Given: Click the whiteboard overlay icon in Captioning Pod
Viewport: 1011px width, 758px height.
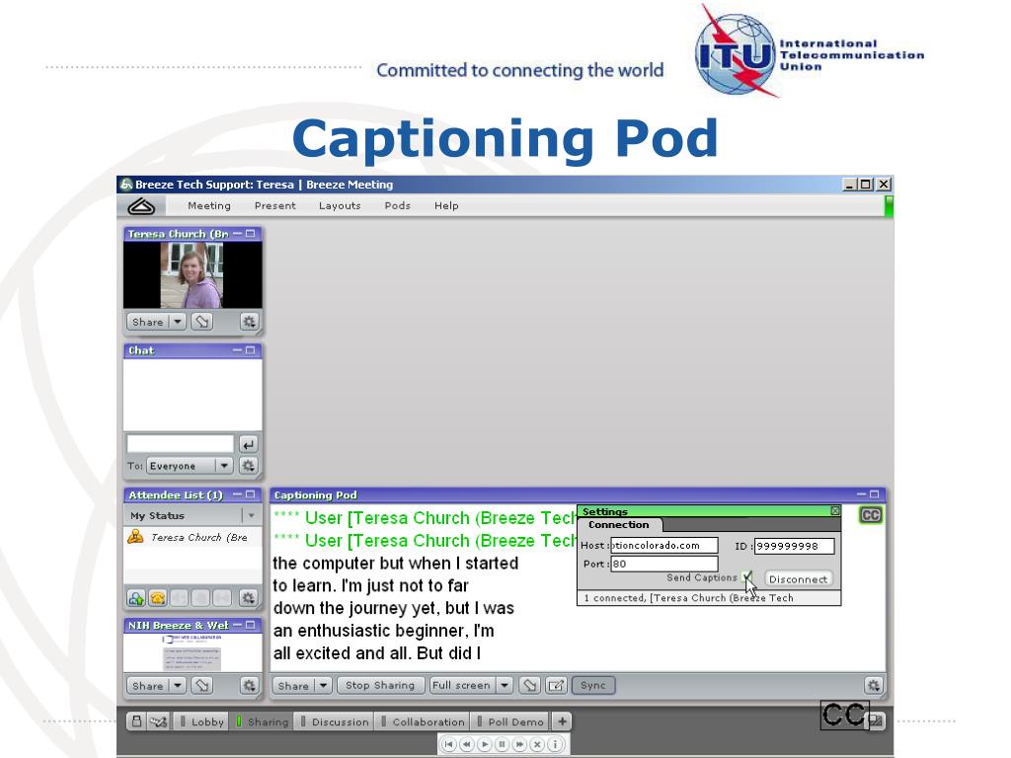Looking at the screenshot, I should click(x=556, y=685).
